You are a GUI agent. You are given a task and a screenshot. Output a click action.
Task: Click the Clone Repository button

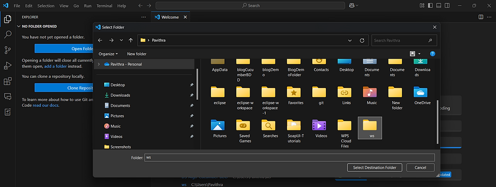64,88
